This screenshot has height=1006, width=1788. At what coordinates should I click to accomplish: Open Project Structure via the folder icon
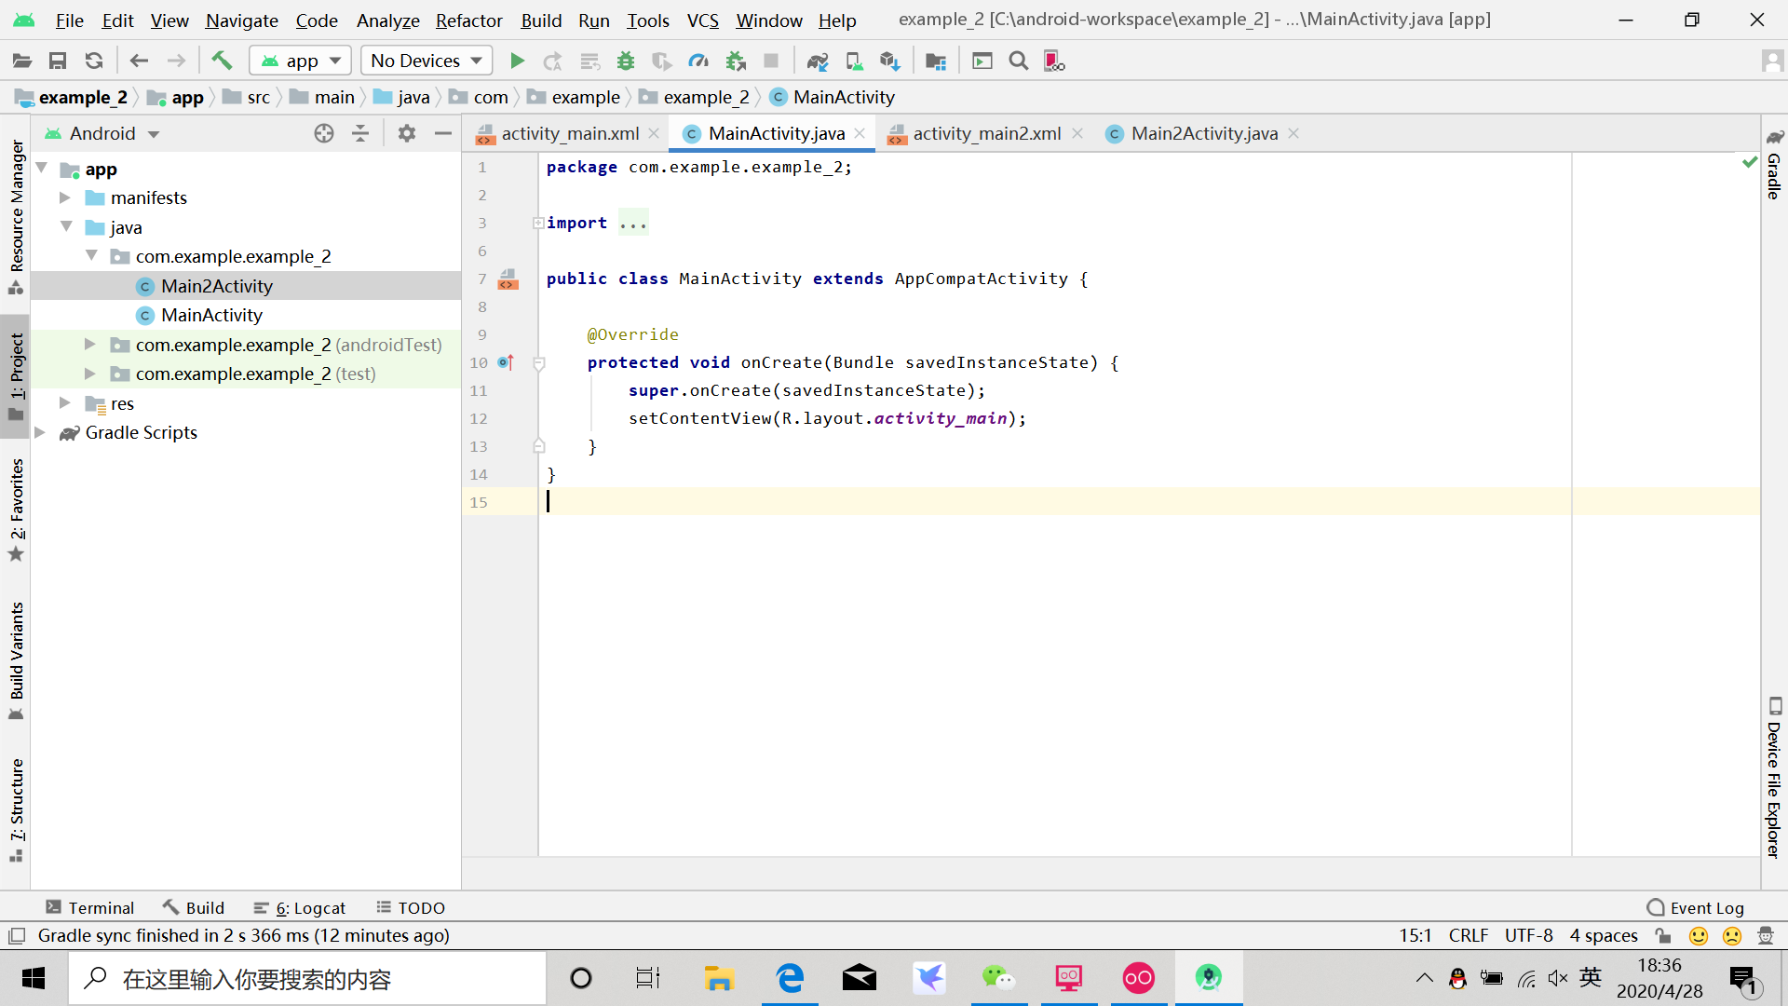(x=936, y=61)
